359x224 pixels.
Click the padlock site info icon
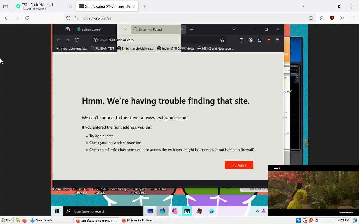76,18
